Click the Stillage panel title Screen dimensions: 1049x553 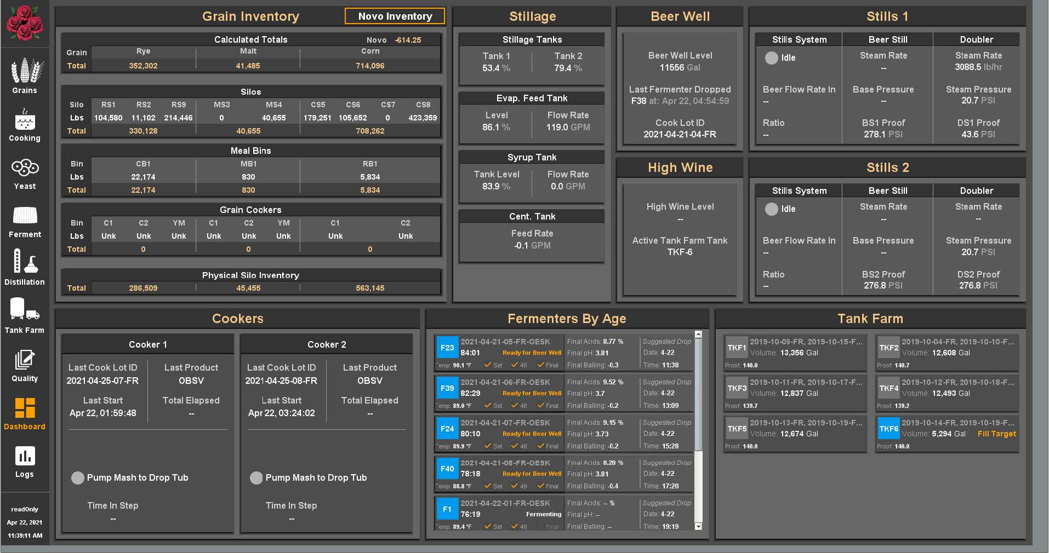coord(532,16)
